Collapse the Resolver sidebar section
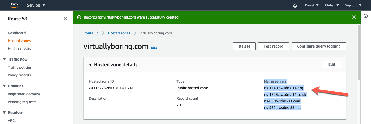The width and height of the screenshot is (371, 124). (x=4, y=113)
